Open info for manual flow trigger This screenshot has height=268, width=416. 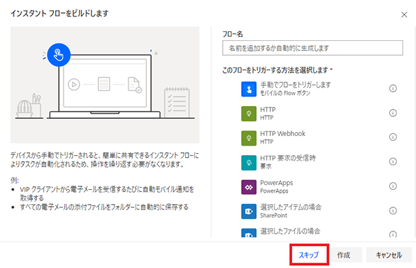pos(393,88)
